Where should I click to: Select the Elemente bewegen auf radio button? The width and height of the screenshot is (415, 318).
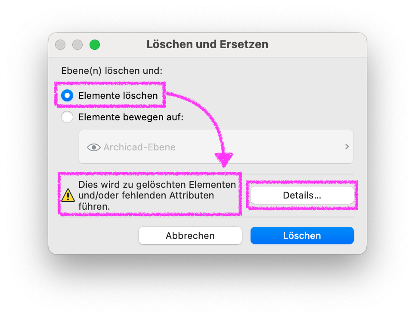pos(67,117)
